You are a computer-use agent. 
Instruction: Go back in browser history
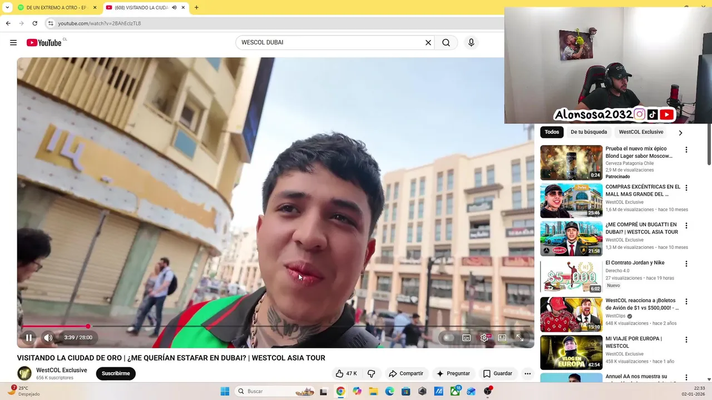pyautogui.click(x=8, y=23)
